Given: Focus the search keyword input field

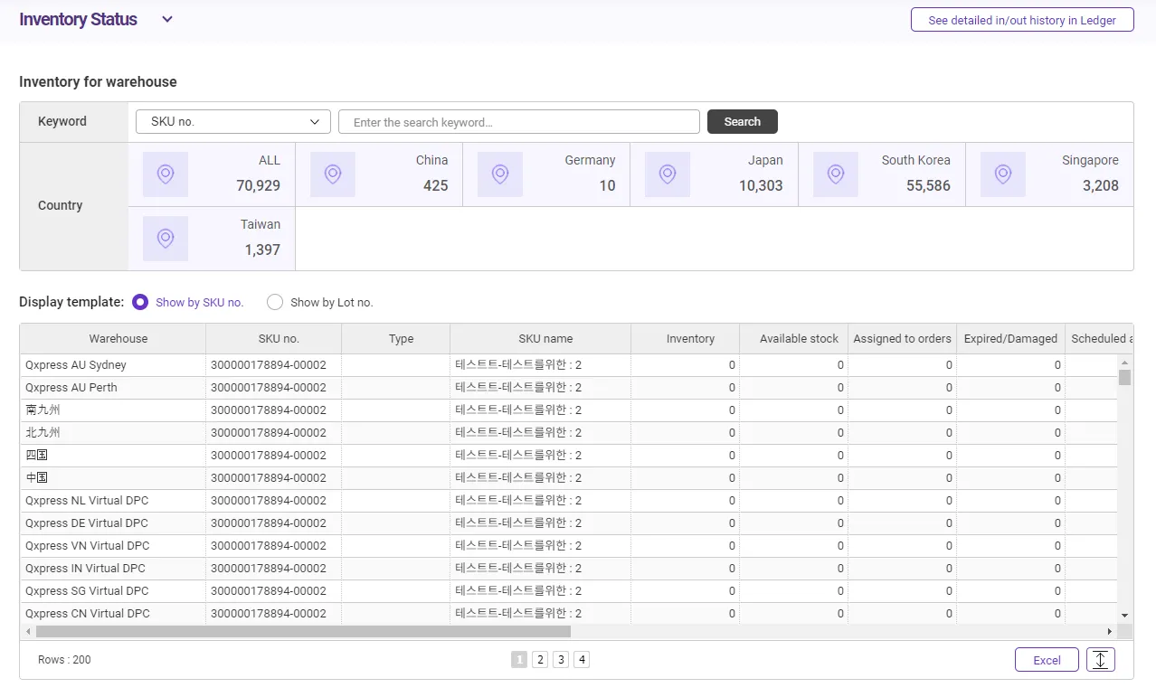Looking at the screenshot, I should [x=518, y=122].
